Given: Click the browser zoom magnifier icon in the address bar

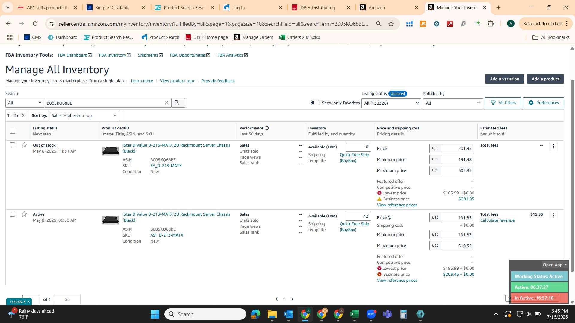Looking at the screenshot, I should click(x=379, y=24).
